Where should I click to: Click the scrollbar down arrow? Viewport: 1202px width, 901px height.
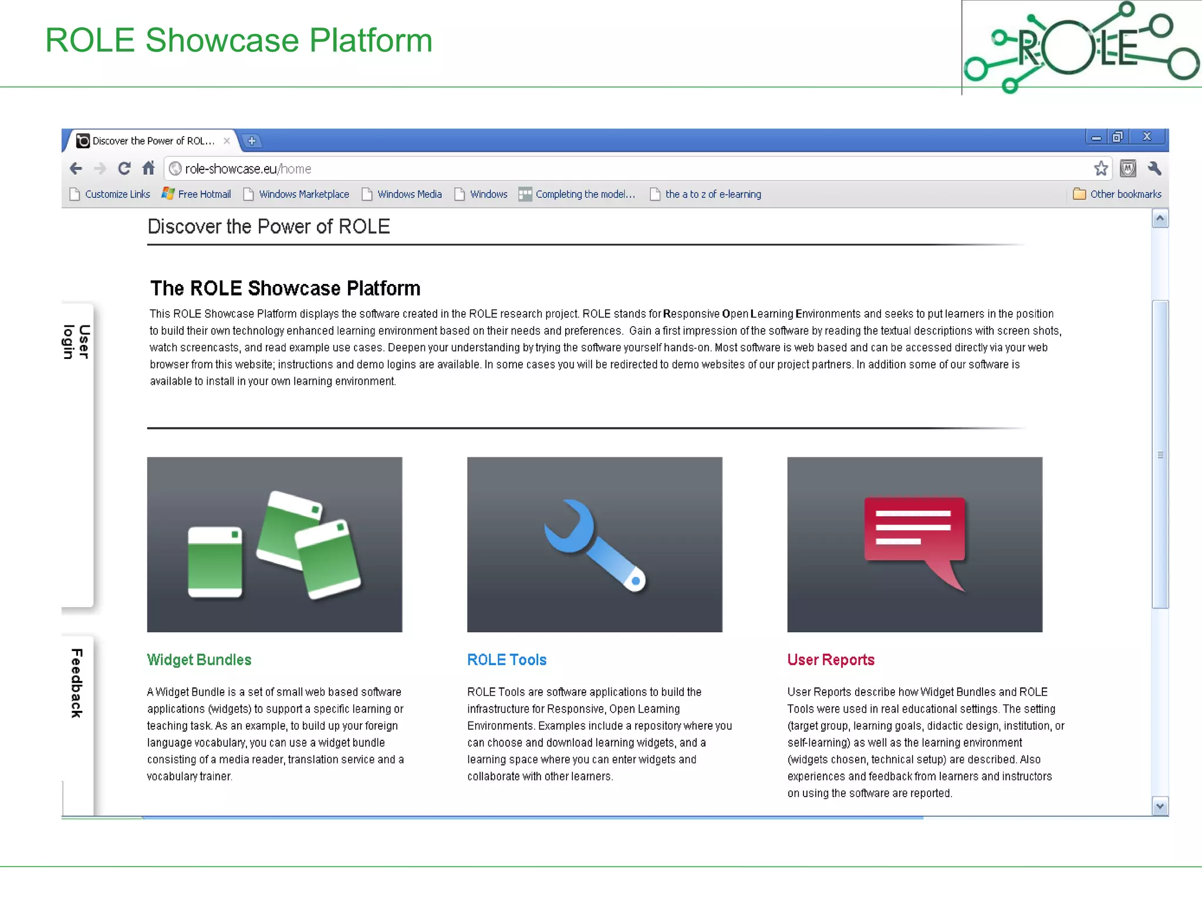click(1159, 806)
